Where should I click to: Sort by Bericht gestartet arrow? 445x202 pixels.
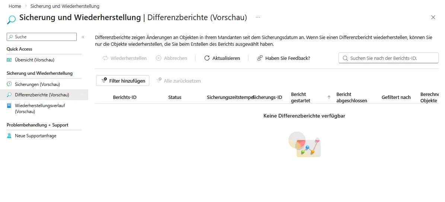329,97
